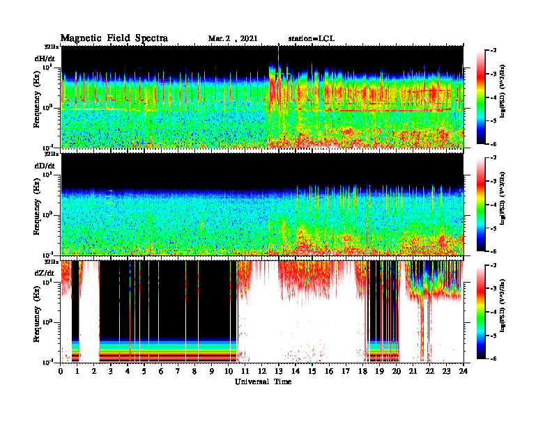Click the "-4" value on middle color bar
This screenshot has height=426, width=552.
492,205
